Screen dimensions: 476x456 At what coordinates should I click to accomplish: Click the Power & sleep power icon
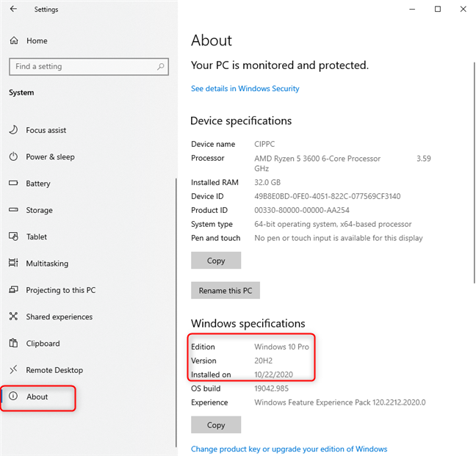pyautogui.click(x=13, y=156)
